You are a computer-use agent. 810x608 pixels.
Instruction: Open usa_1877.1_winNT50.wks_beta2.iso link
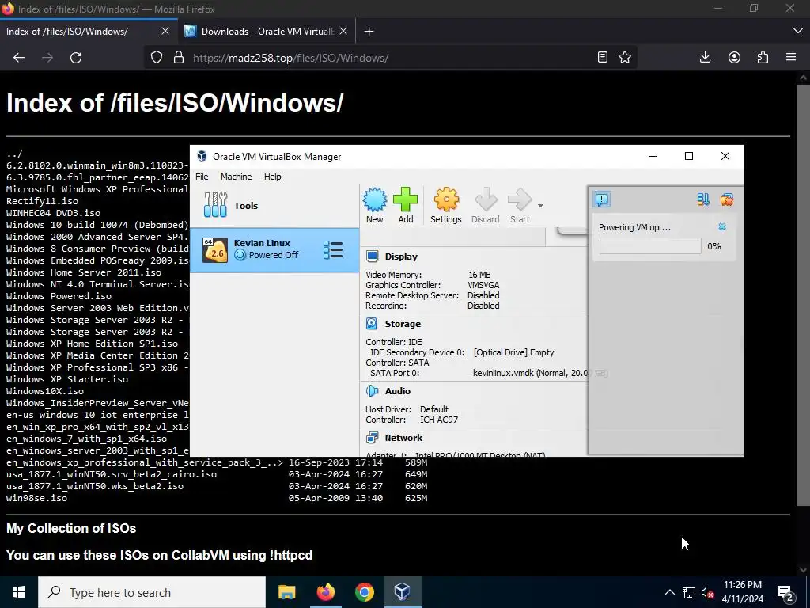(x=95, y=487)
